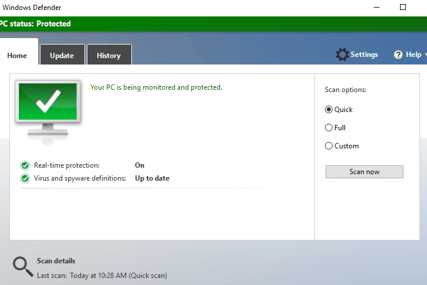Click the Help question mark icon

pos(398,55)
